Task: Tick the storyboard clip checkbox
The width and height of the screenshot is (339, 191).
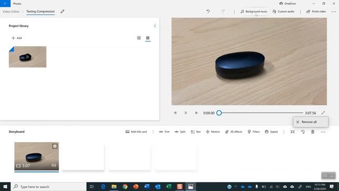Action: click(x=55, y=146)
